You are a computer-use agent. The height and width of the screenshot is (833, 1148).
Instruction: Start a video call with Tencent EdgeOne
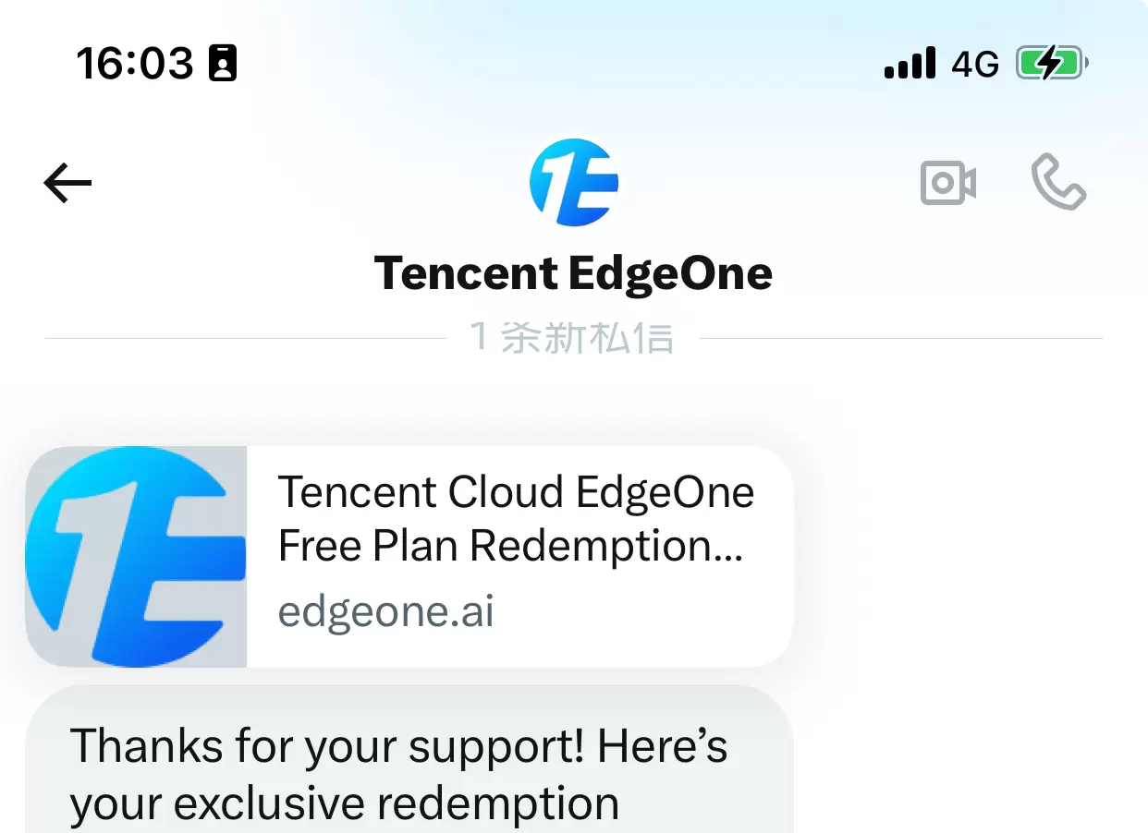pyautogui.click(x=948, y=183)
